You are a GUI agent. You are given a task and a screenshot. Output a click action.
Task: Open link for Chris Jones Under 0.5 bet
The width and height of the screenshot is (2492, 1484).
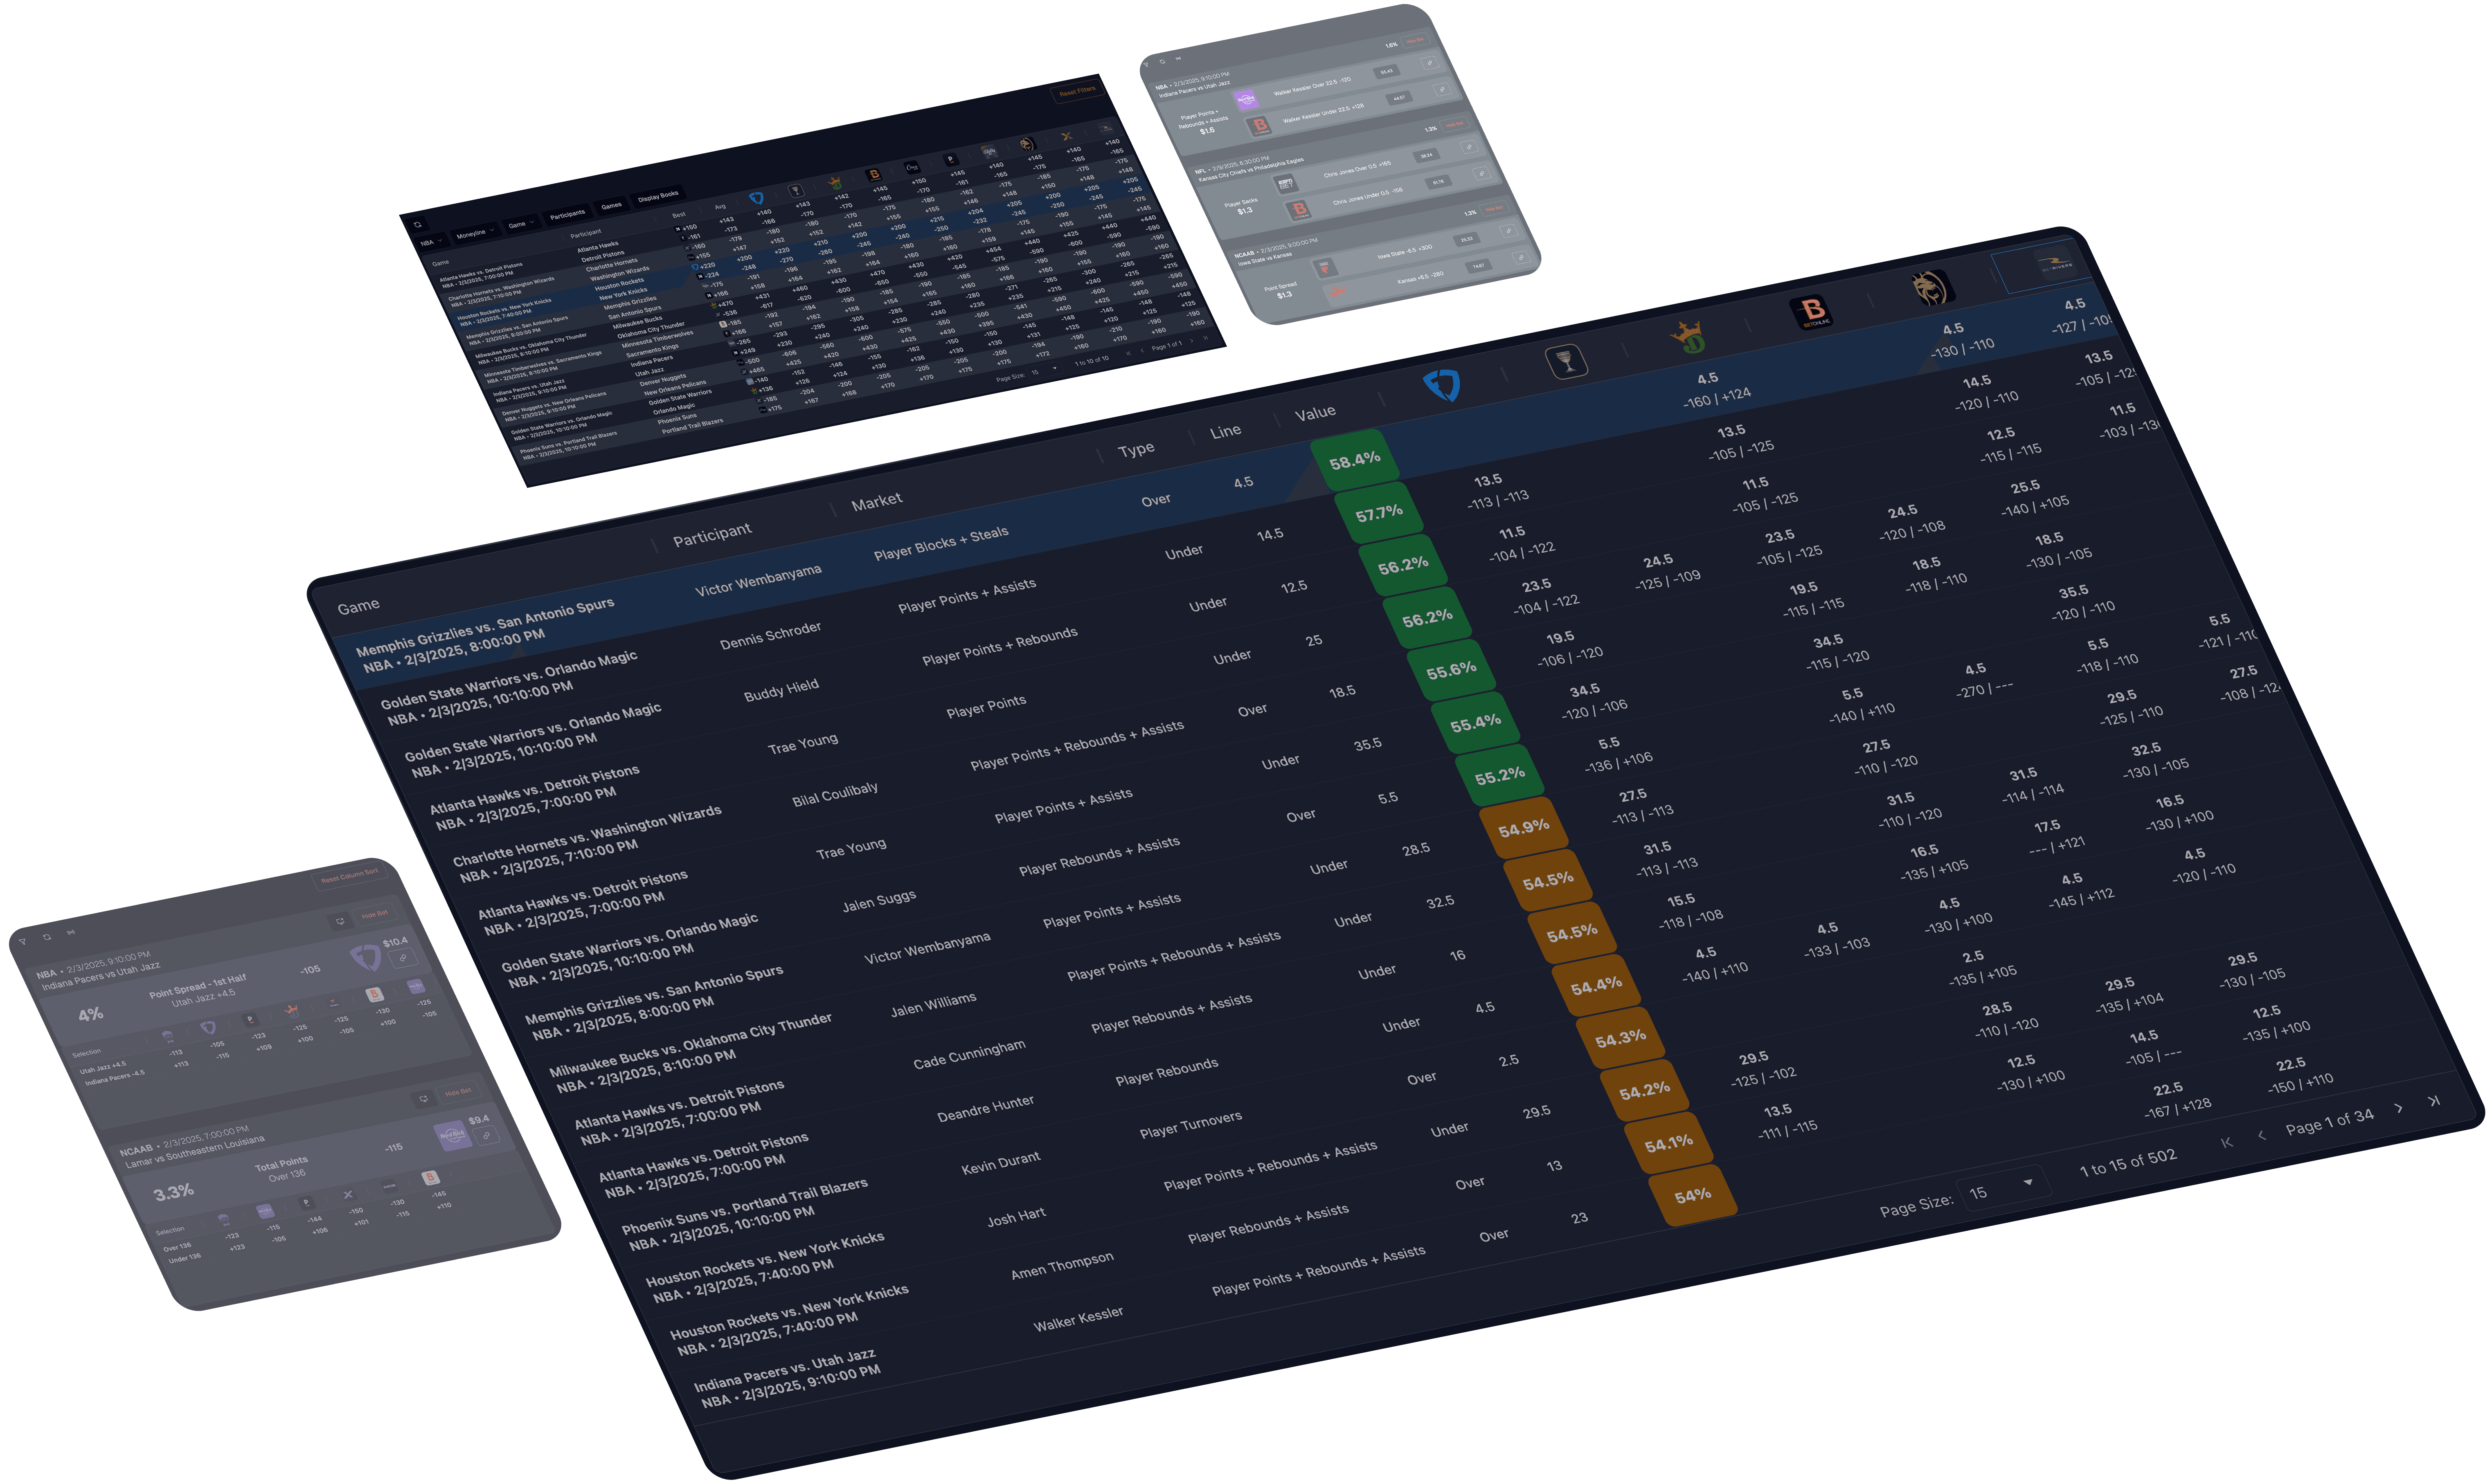1481,173
